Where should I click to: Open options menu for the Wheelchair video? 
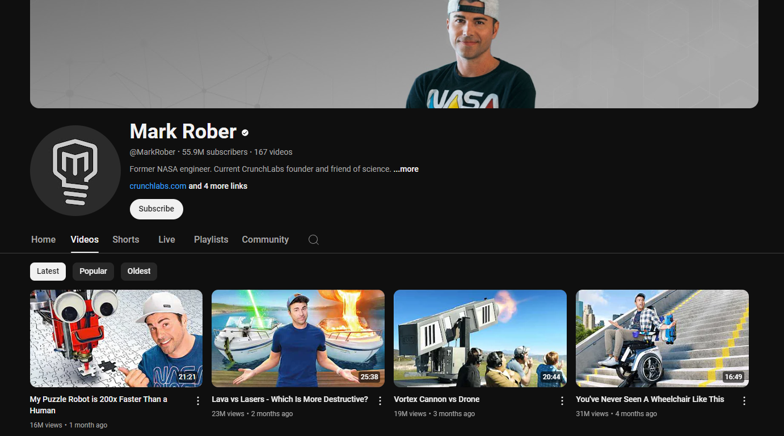(744, 400)
